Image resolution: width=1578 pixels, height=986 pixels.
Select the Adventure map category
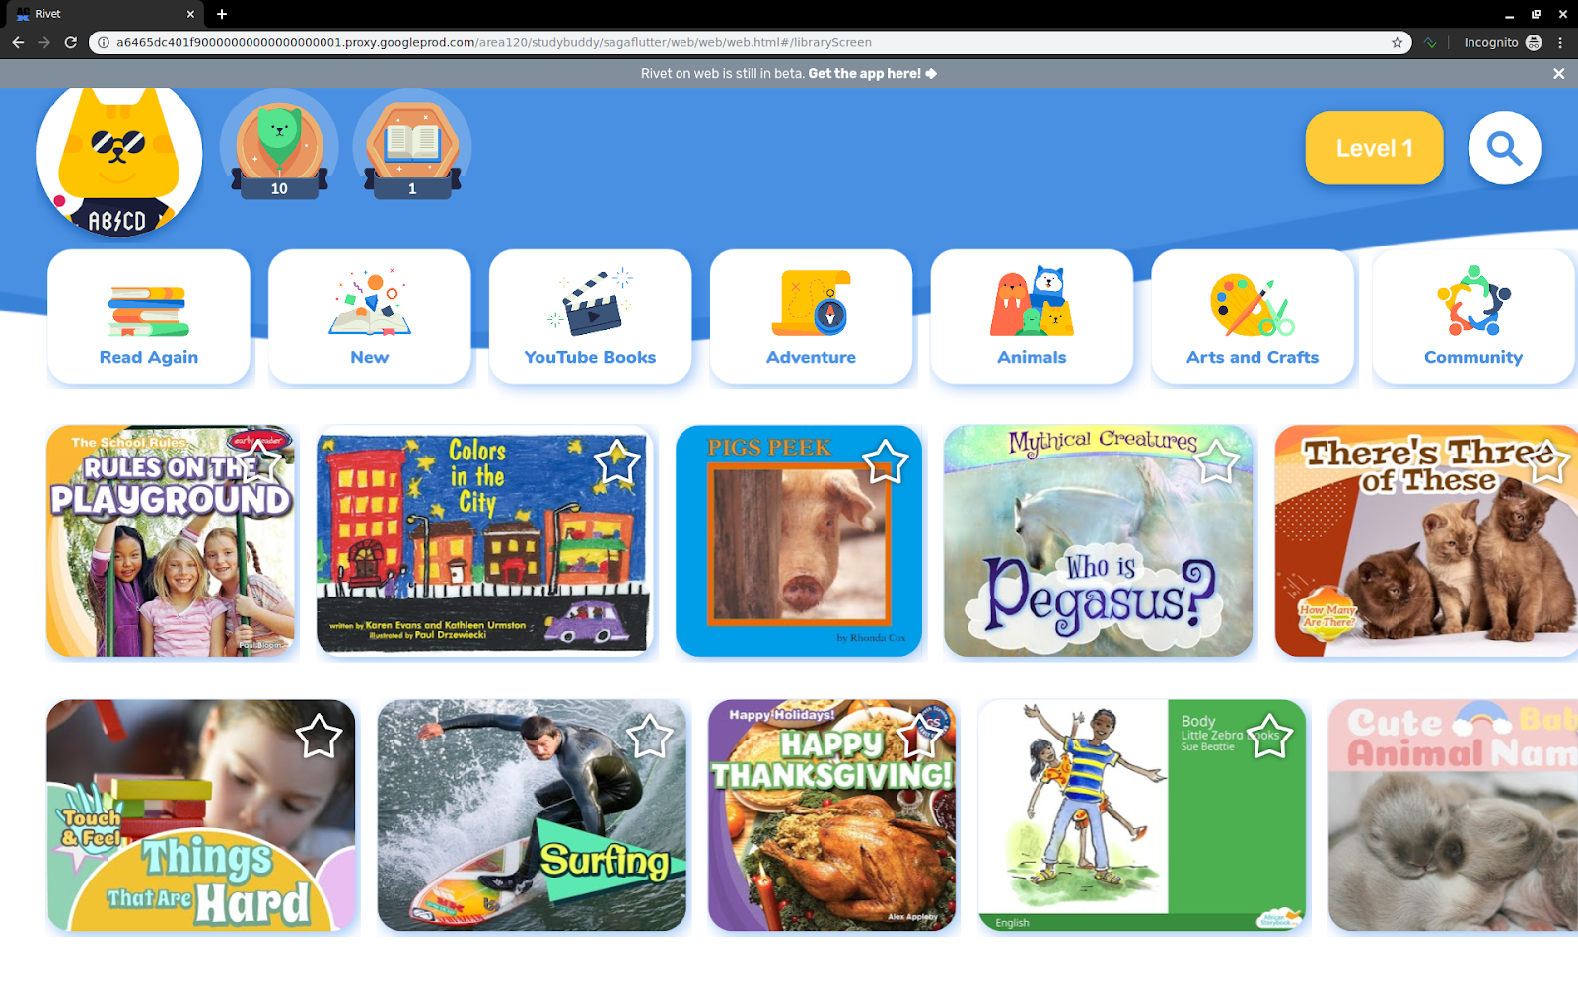click(811, 317)
